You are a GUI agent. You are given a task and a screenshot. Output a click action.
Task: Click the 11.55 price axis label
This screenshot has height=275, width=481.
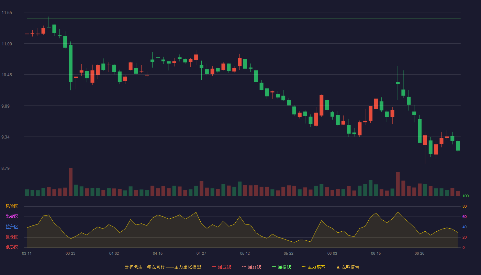coord(7,13)
